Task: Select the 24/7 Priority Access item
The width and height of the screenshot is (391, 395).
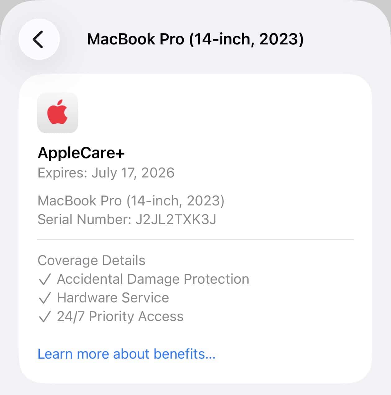Action: tap(120, 316)
